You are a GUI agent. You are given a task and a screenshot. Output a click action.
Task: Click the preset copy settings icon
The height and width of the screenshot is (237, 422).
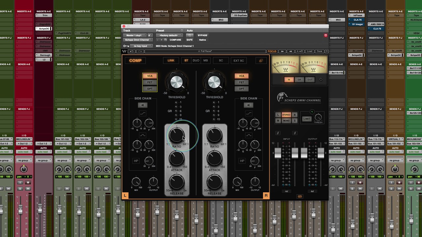point(166,40)
